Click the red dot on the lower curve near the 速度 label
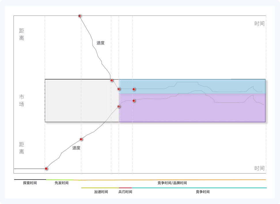This screenshot has height=204, width=280. [x=81, y=139]
